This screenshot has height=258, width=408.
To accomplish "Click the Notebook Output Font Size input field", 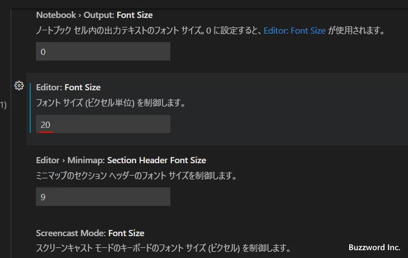I will pyautogui.click(x=103, y=51).
